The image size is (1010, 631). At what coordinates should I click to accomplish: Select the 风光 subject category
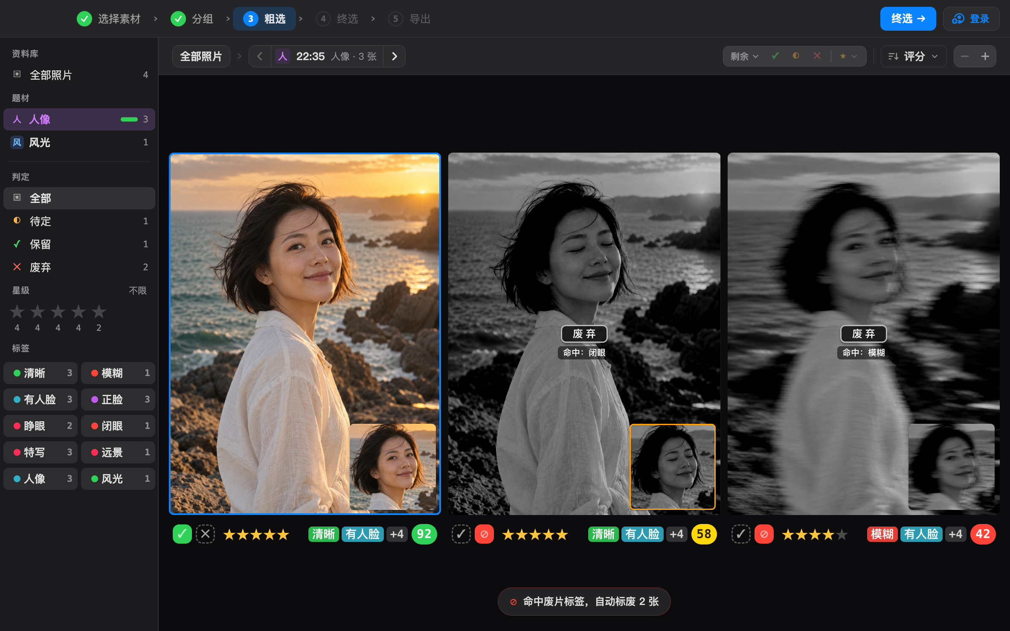79,142
